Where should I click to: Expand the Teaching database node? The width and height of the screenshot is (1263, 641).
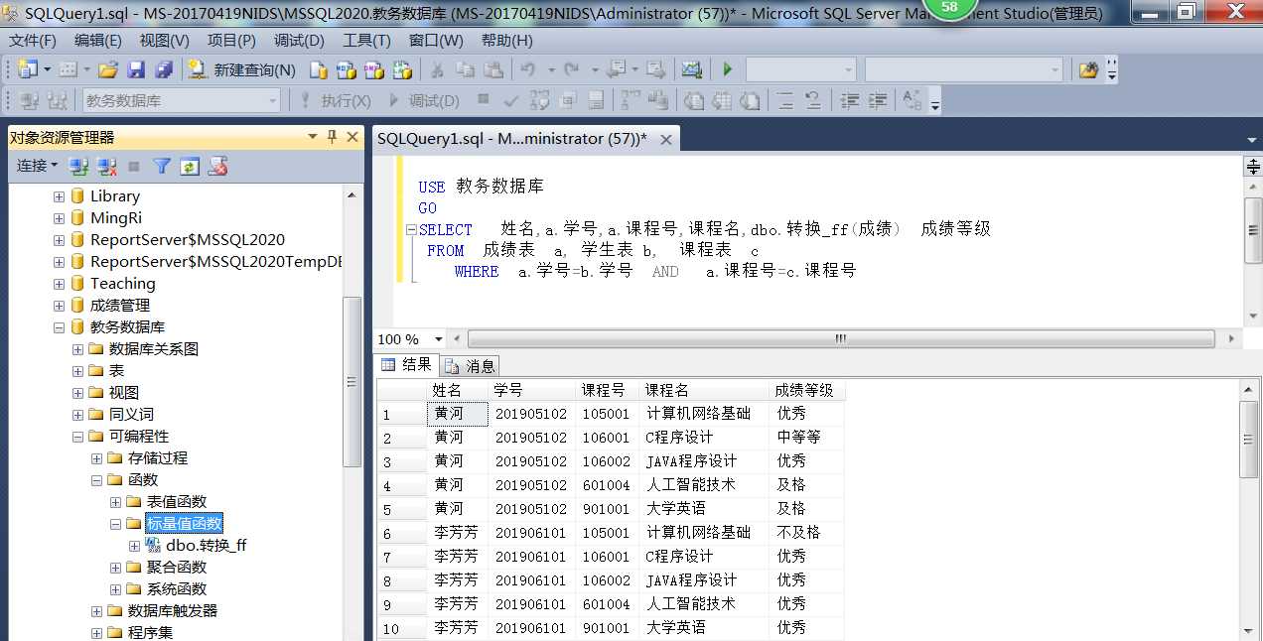click(x=60, y=284)
